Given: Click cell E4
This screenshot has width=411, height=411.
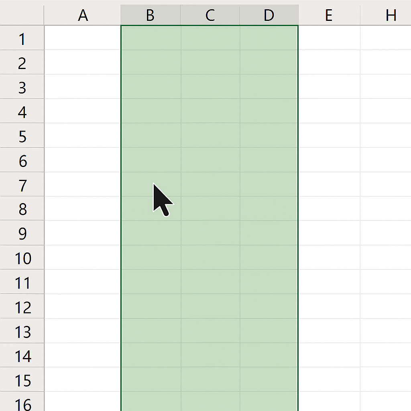Looking at the screenshot, I should [x=330, y=111].
